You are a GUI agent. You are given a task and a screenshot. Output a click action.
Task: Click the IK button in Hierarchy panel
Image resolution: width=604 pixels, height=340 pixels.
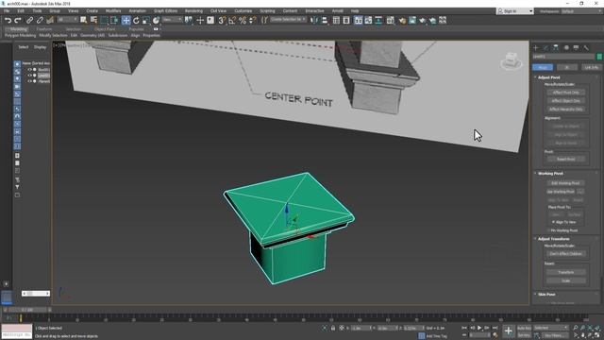click(567, 67)
